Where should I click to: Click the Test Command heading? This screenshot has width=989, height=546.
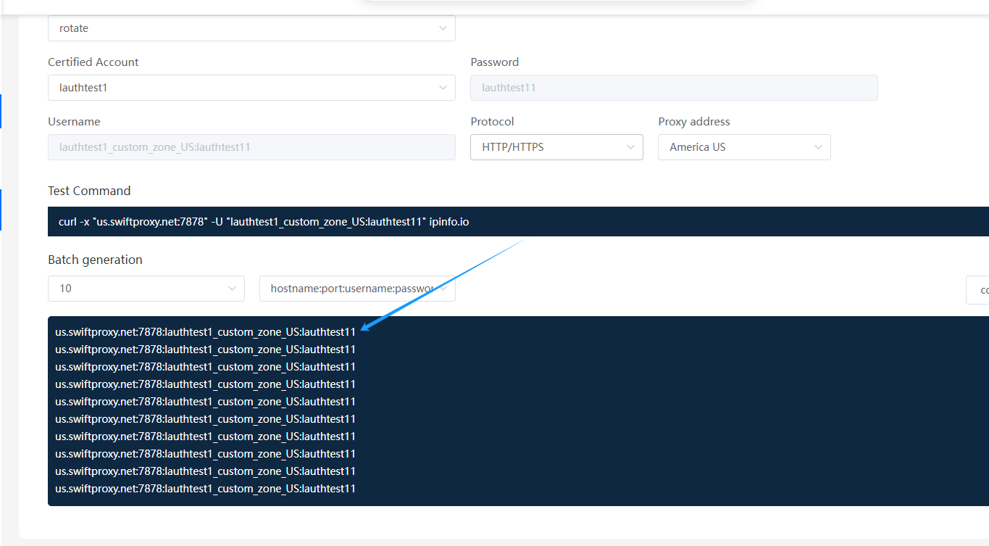point(89,191)
